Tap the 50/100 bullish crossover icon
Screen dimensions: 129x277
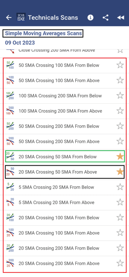tap(10, 65)
